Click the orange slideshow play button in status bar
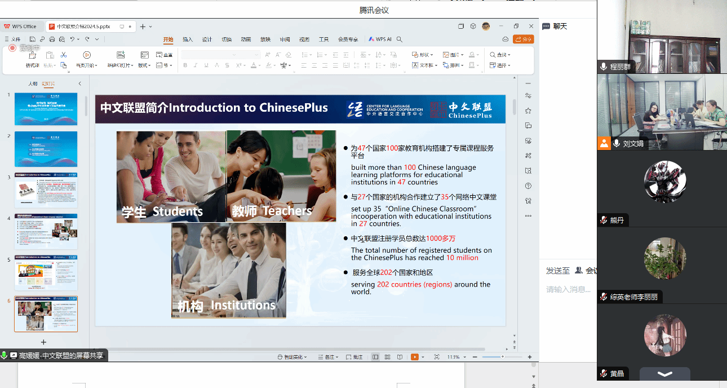Image resolution: width=727 pixels, height=388 pixels. pos(415,357)
